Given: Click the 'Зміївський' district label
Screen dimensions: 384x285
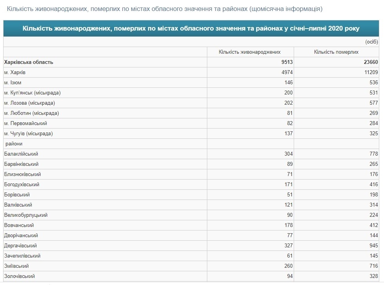Looking at the screenshot, I should click(x=16, y=266).
